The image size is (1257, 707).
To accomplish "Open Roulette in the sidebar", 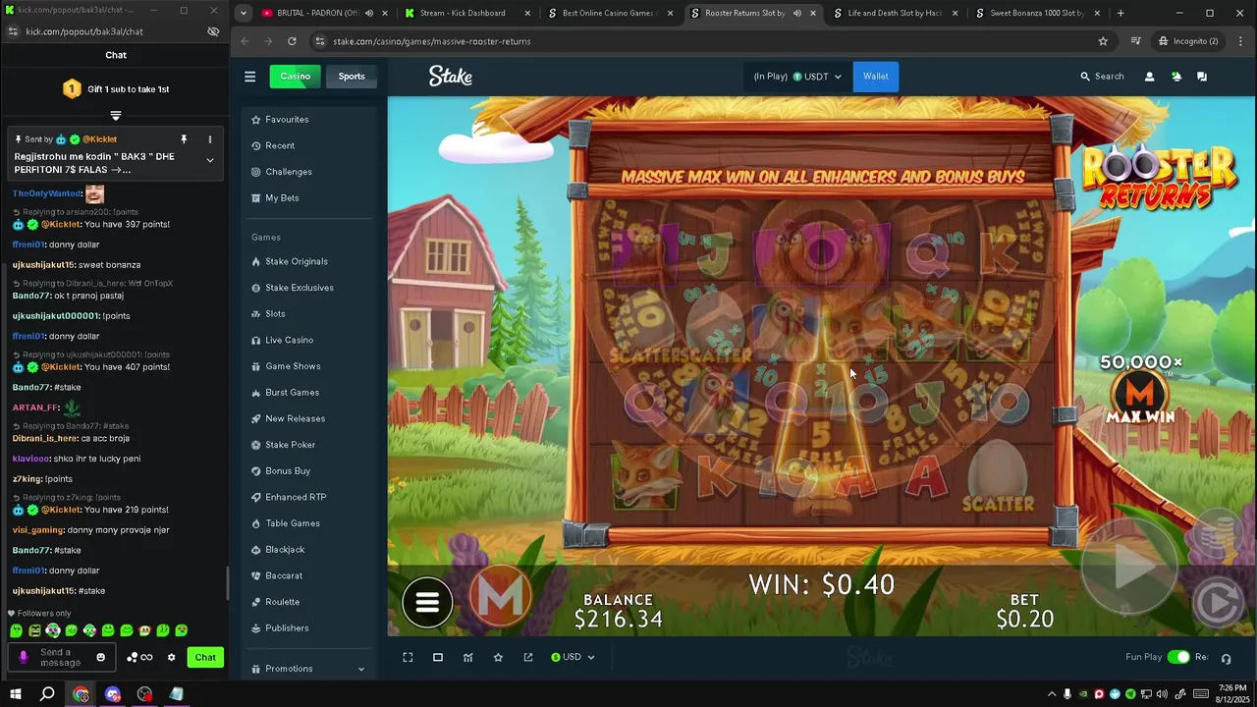I will (308, 602).
